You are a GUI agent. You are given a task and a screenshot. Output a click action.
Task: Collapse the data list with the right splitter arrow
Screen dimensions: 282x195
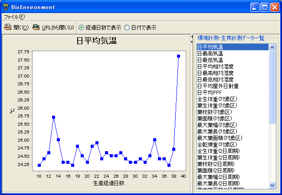pos(192,42)
